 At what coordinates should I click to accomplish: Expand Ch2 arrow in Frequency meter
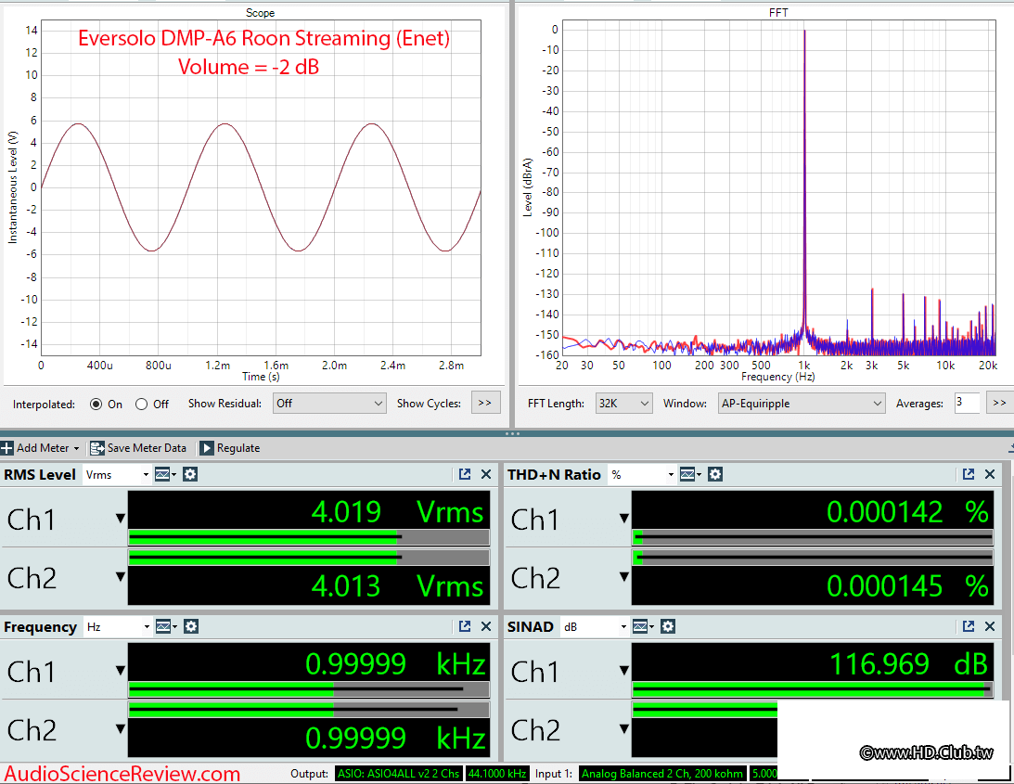tap(121, 728)
